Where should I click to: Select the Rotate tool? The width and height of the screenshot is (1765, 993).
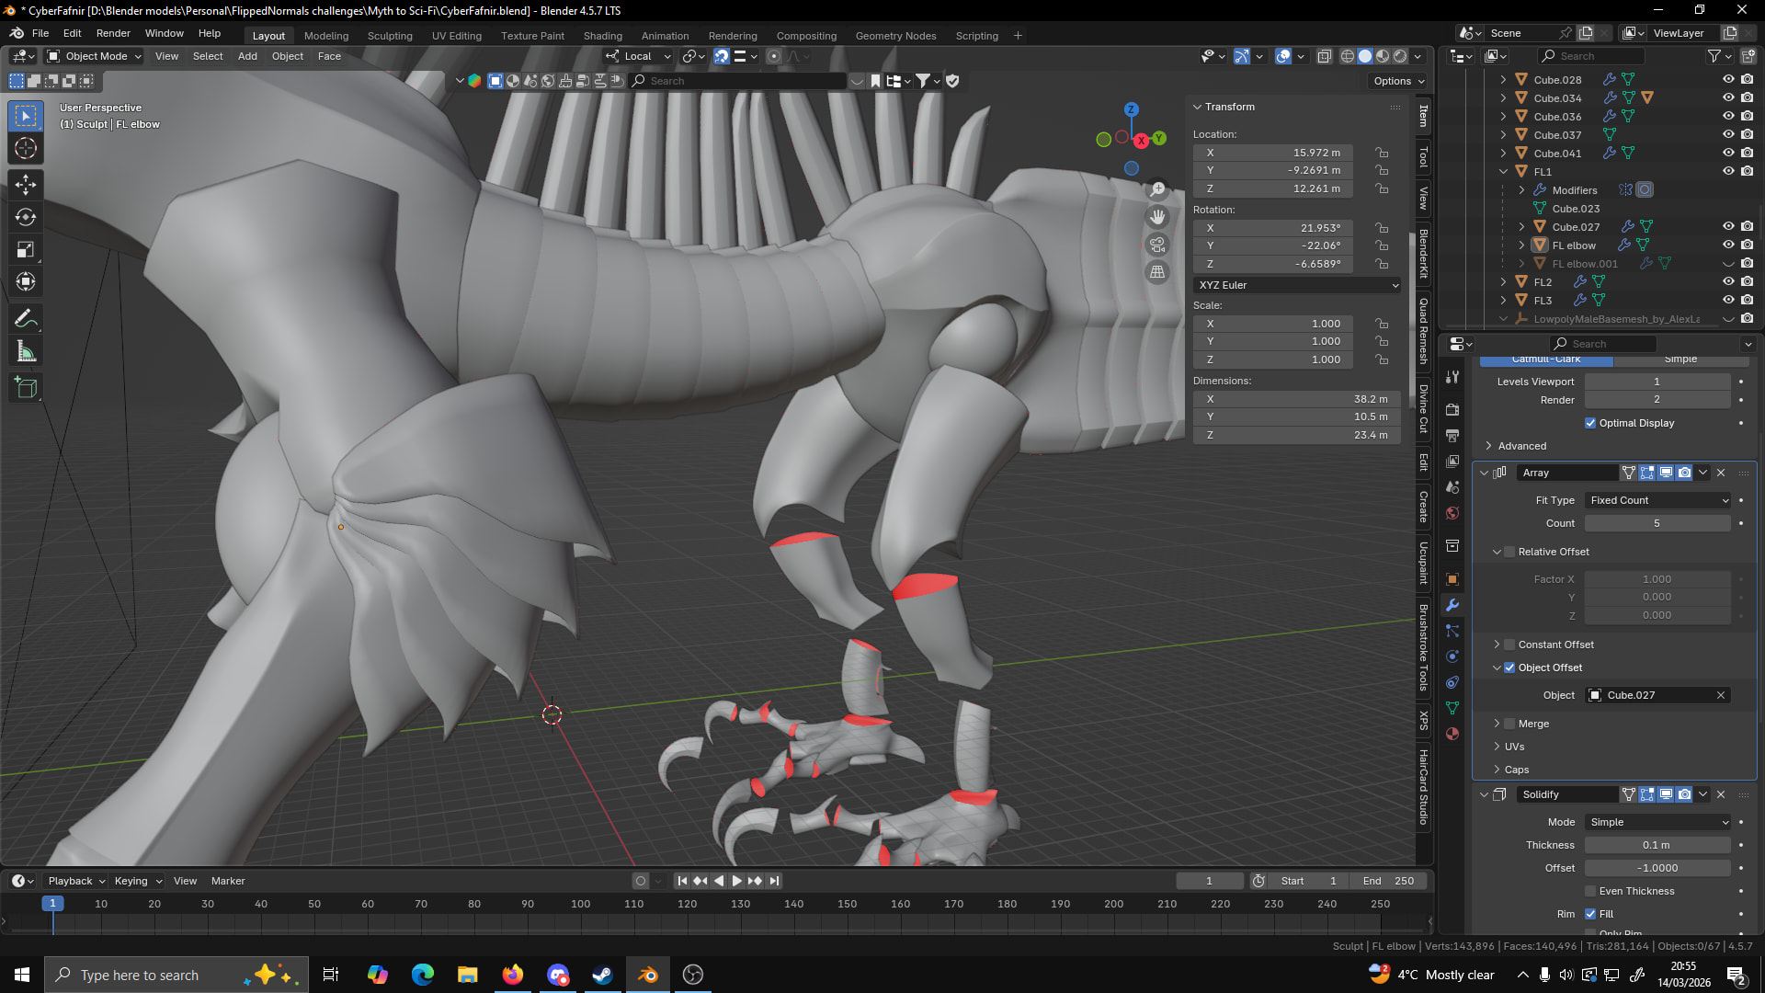(x=26, y=217)
